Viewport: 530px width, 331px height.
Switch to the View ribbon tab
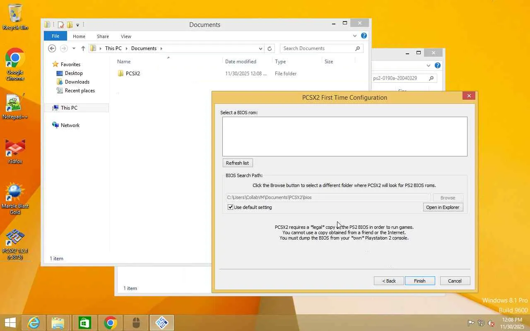(126, 36)
